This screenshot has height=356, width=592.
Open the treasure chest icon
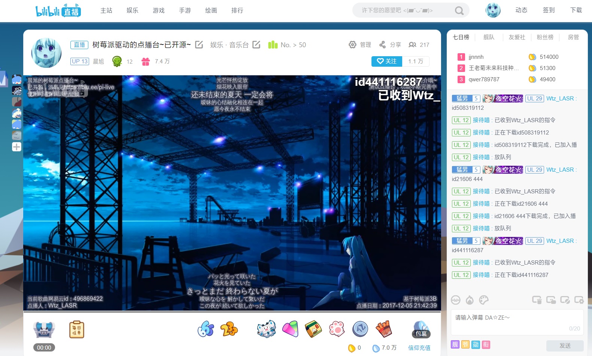(x=44, y=330)
